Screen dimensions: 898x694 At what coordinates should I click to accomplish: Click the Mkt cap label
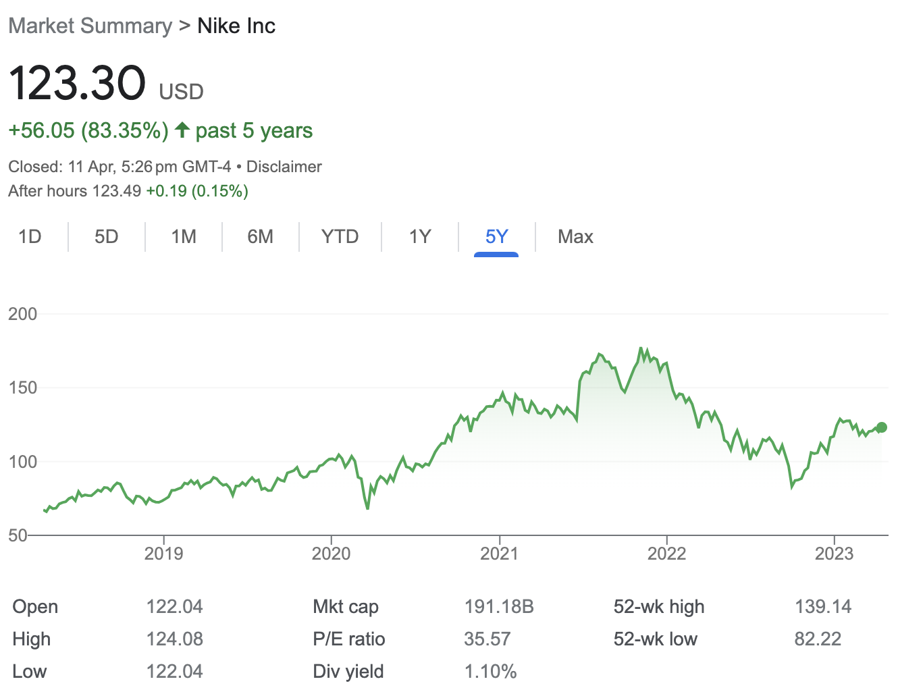(x=346, y=607)
